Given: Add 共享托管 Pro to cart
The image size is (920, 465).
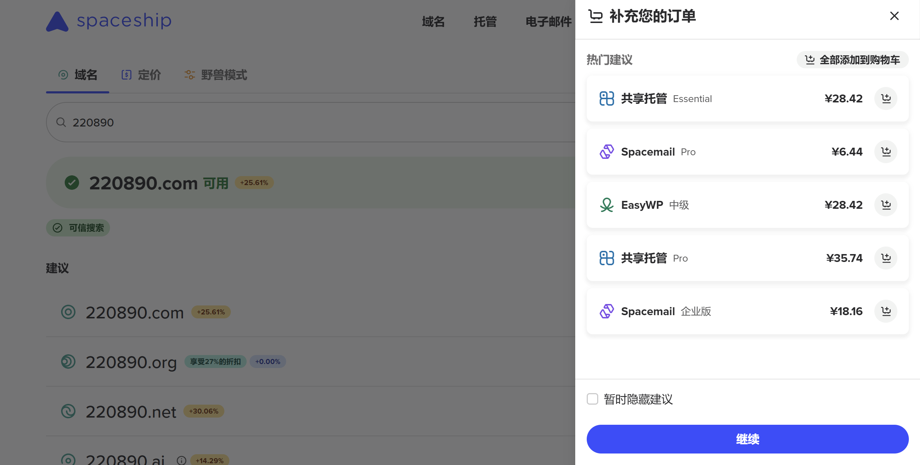Looking at the screenshot, I should [886, 258].
